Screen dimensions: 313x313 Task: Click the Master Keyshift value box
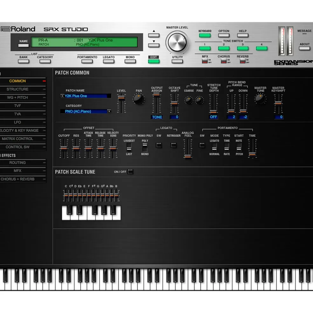pyautogui.click(x=279, y=117)
